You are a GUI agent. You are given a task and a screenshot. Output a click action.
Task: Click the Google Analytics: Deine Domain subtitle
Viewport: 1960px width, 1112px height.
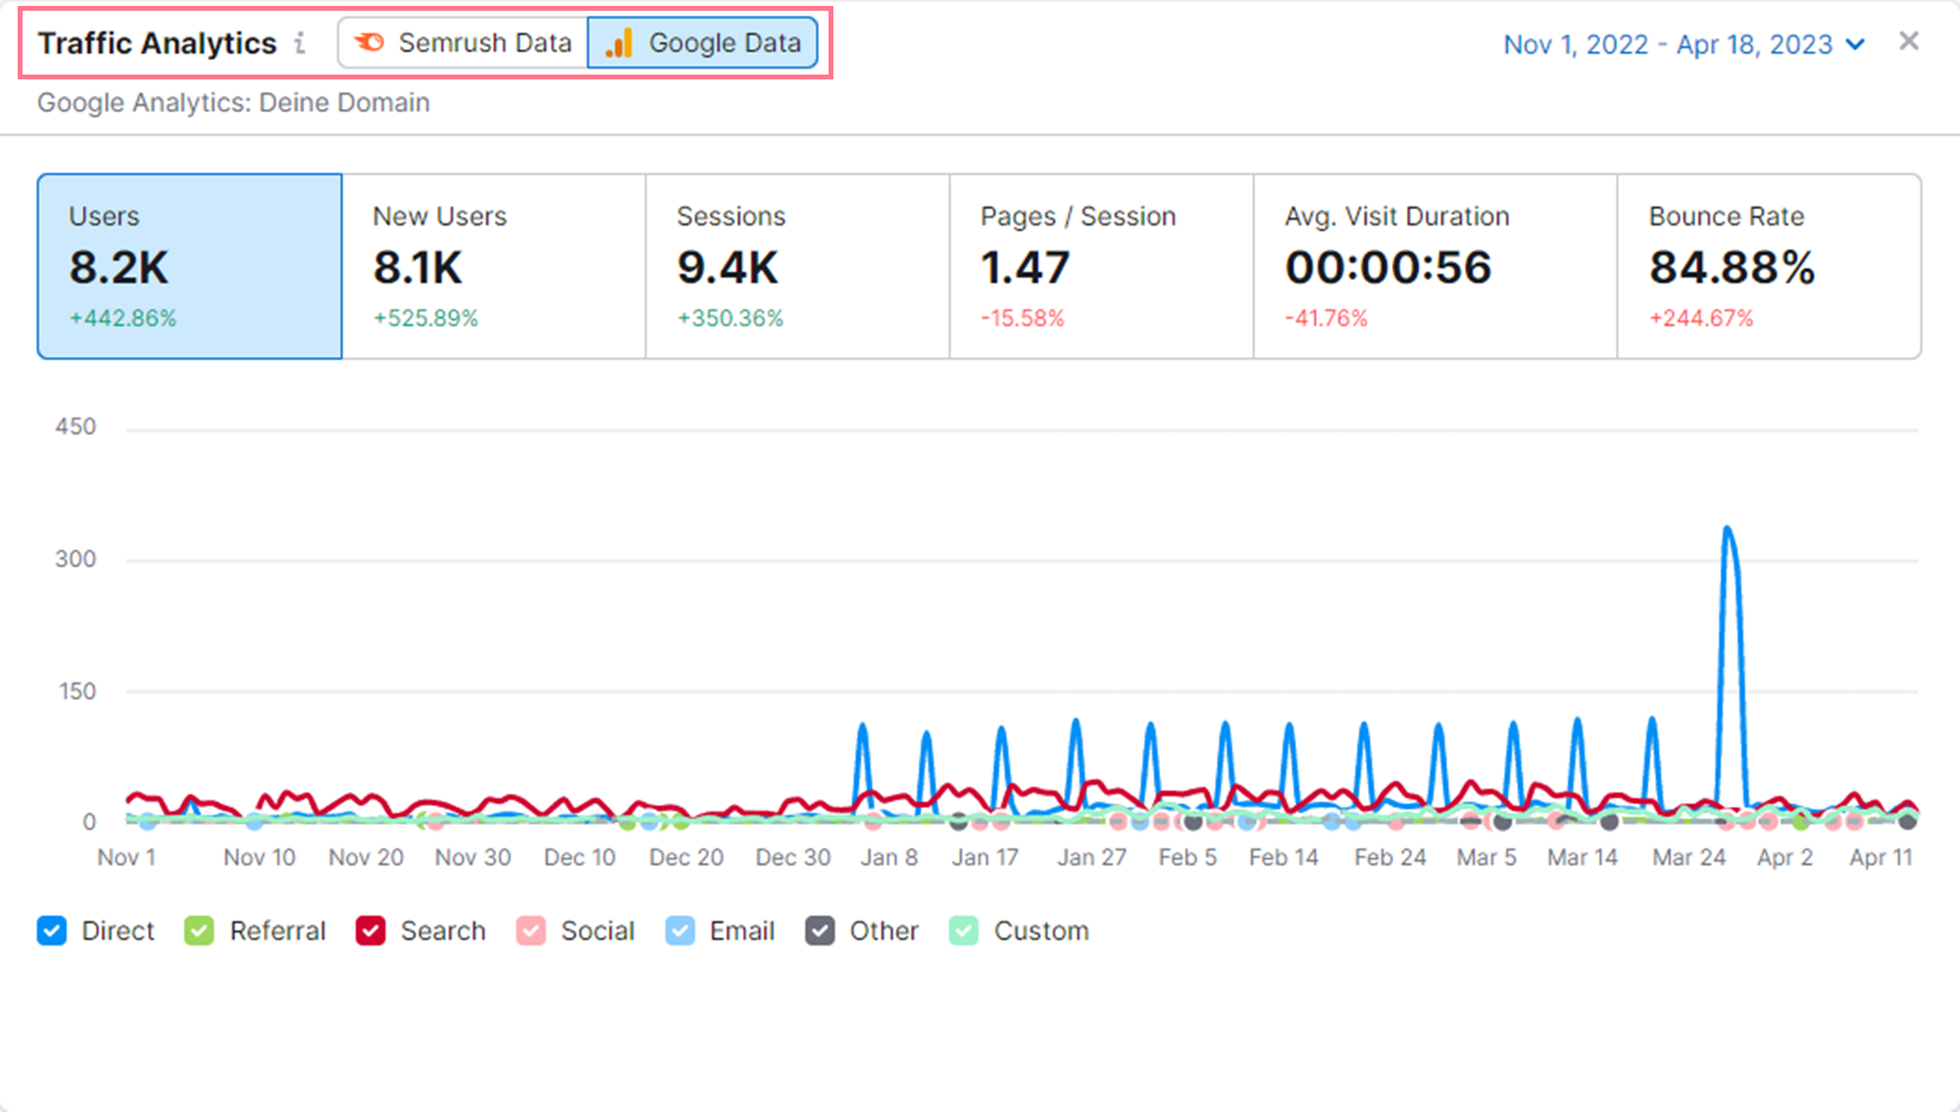(233, 102)
